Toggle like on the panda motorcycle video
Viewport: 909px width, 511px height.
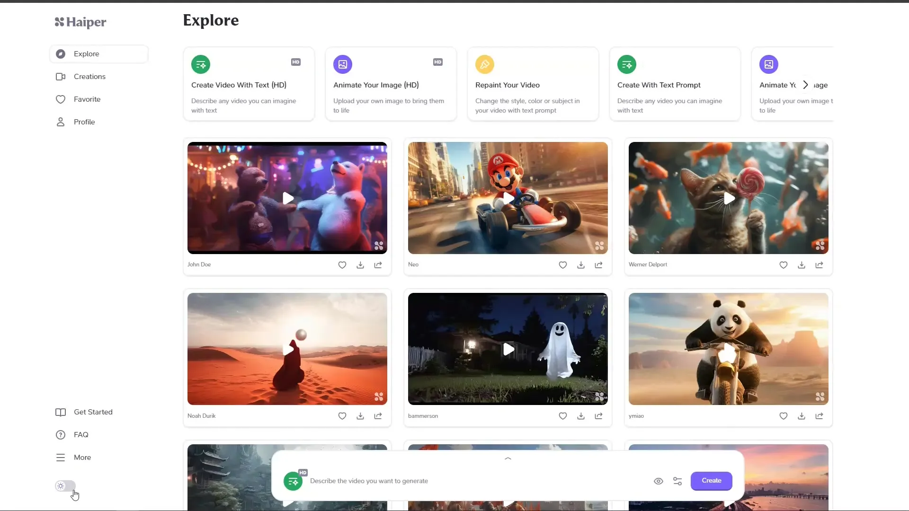pos(783,416)
